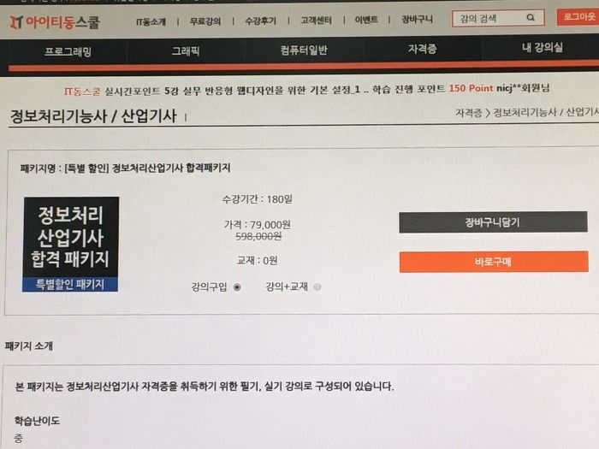Viewport: 599px width, 449px height.
Task: Click the search magnifier icon
Action: click(x=531, y=18)
